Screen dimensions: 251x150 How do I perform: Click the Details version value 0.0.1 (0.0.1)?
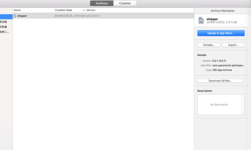pyautogui.click(x=219, y=61)
